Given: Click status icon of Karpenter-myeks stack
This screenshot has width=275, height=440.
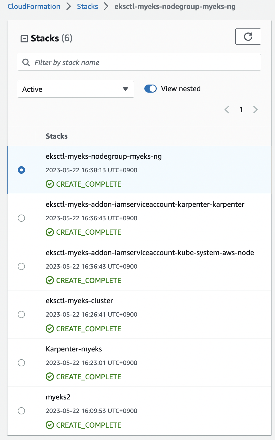Looking at the screenshot, I should click(x=50, y=377).
